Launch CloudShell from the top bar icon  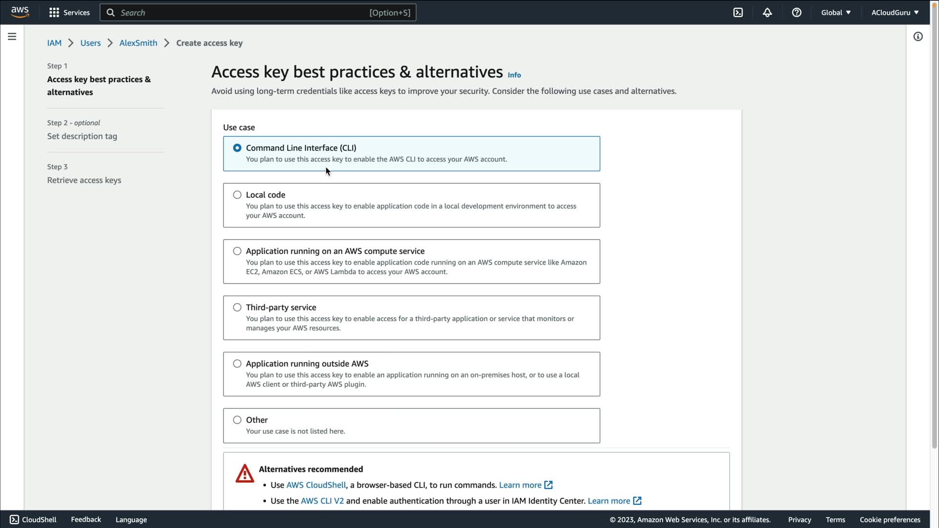[738, 13]
